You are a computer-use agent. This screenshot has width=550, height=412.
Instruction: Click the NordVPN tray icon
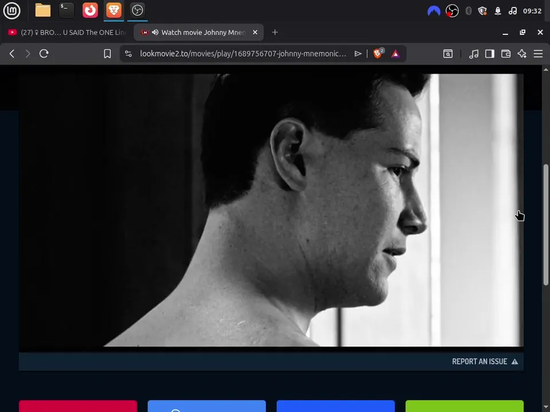click(434, 11)
